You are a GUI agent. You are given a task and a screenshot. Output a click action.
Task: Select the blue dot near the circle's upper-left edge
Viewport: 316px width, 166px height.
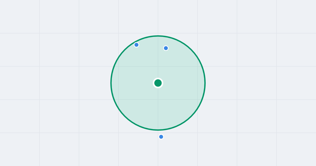136,45
